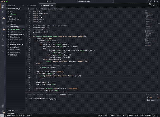Expand the OUTLINE section
160x117 pixels.
point(11,111)
